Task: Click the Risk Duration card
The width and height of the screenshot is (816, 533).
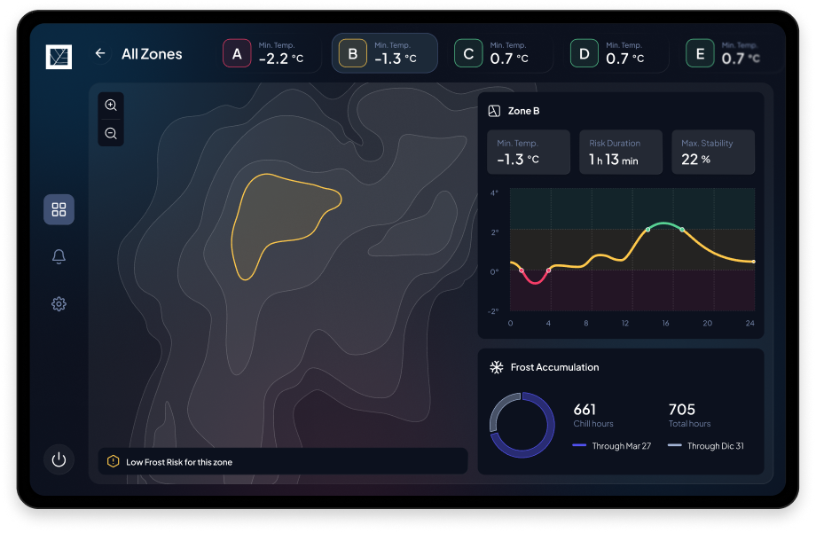Action: 621,152
